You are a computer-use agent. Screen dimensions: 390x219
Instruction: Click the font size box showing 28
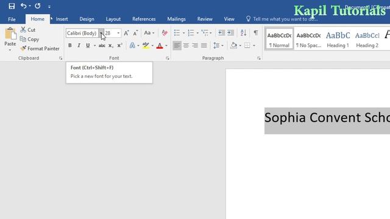(x=110, y=33)
